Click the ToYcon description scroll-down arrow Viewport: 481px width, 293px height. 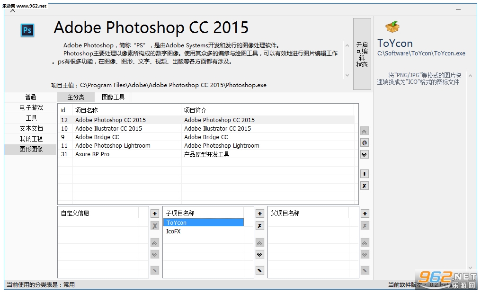pos(470,267)
